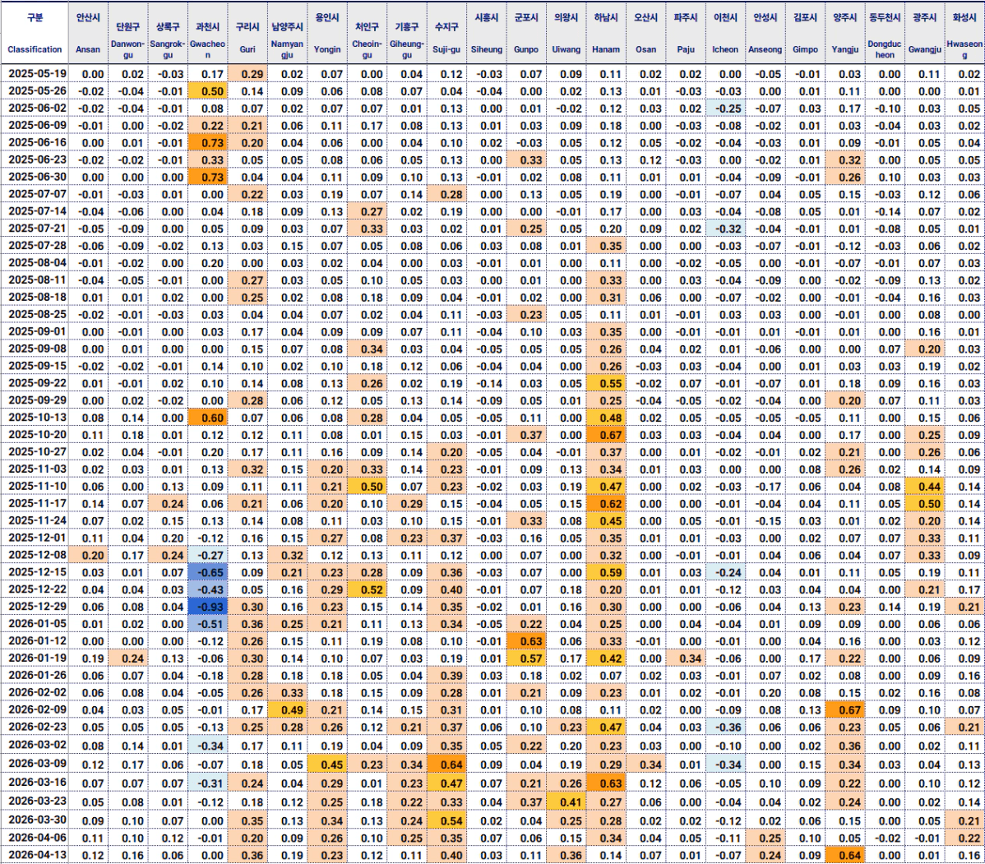Select the 김포시 Gimpo column header
The height and width of the screenshot is (864, 985).
pyautogui.click(x=805, y=32)
